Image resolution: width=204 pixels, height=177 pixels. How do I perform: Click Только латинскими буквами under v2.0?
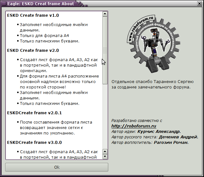(50, 103)
